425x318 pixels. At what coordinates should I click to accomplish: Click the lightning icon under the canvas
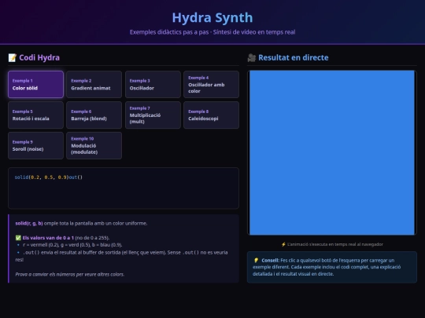pos(283,244)
